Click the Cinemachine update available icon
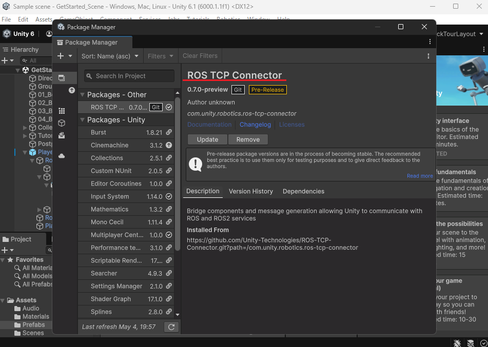 point(169,146)
